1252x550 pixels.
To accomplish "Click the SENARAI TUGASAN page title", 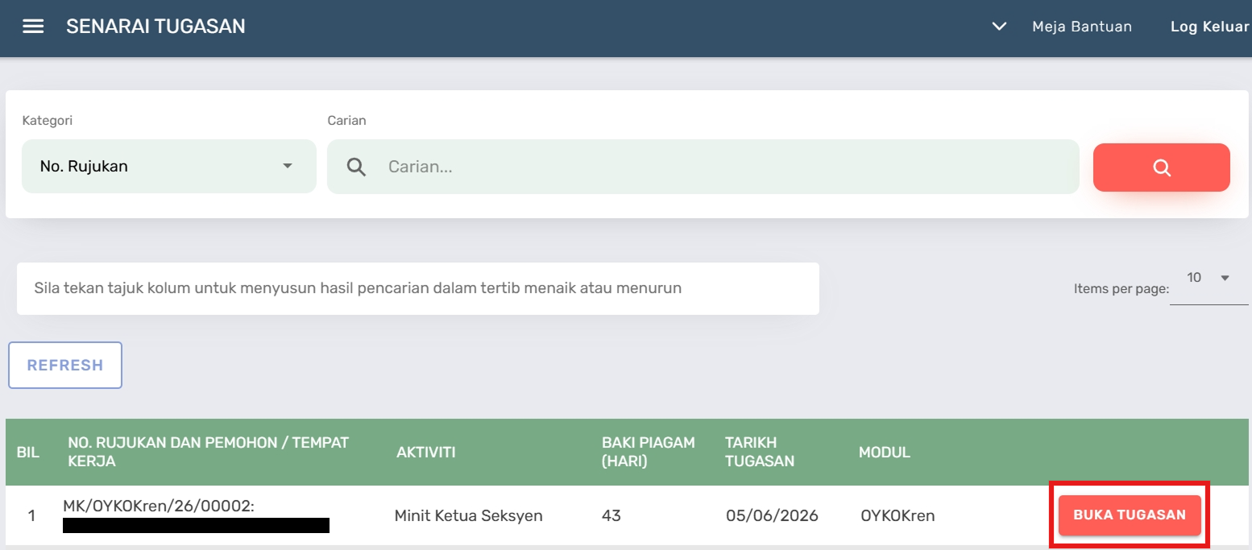I will [155, 27].
